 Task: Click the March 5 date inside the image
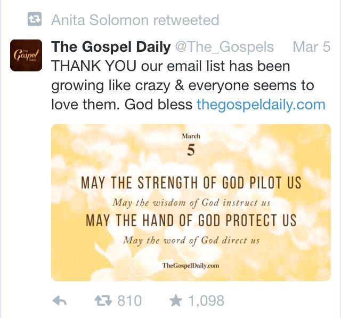click(191, 145)
